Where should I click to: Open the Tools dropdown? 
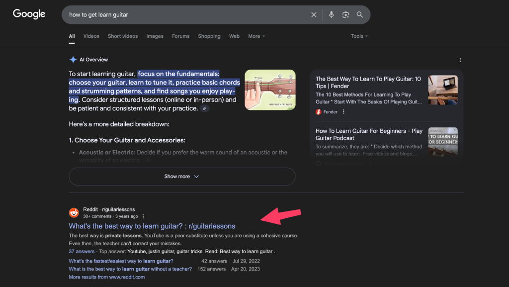point(359,36)
